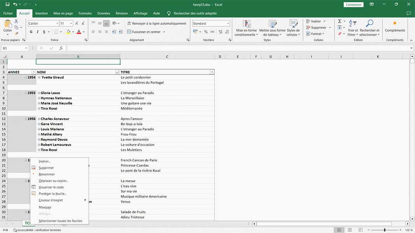Click the Coller (paste) icon

(8, 25)
